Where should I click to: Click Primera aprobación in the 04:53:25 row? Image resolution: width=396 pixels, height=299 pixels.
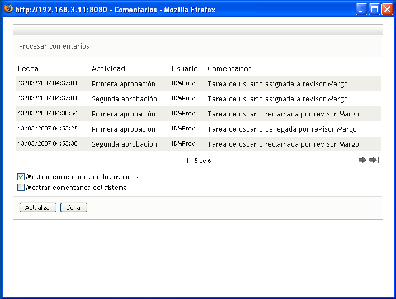pyautogui.click(x=124, y=129)
